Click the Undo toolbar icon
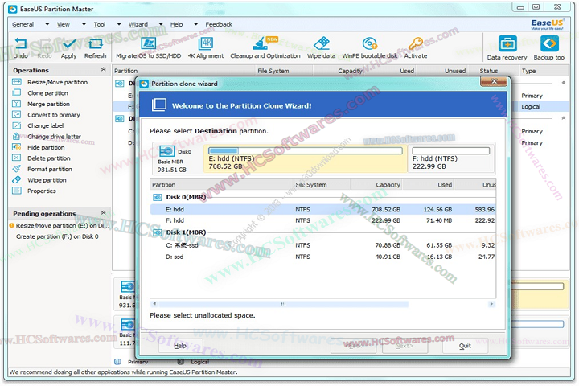The image size is (579, 386). 20,48
